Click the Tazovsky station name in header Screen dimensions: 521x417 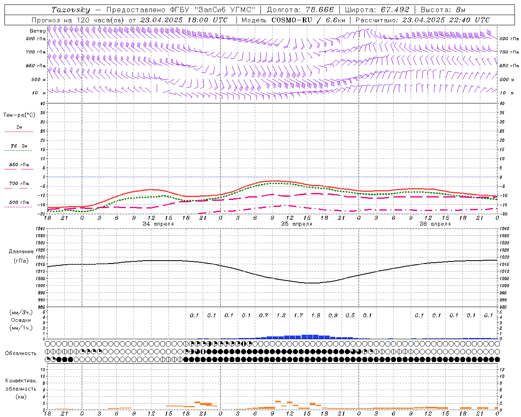click(x=70, y=10)
